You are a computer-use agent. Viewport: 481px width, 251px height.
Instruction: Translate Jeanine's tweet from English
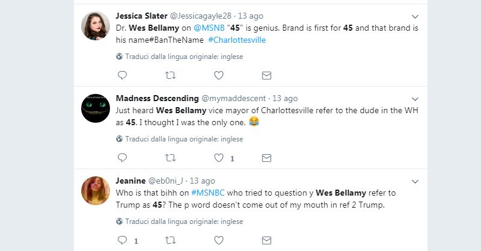(x=179, y=222)
